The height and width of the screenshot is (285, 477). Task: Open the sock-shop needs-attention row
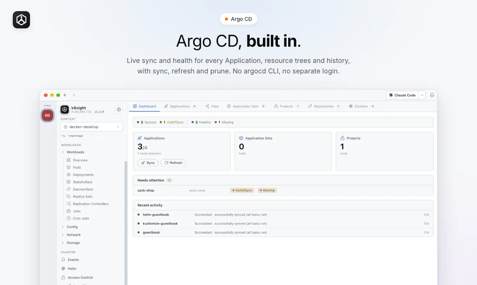(x=283, y=191)
